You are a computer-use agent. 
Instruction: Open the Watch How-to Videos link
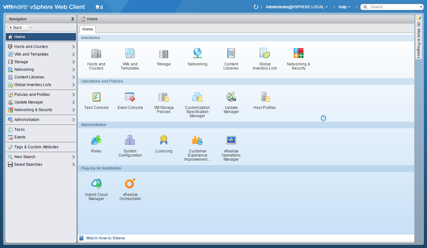pos(105,238)
